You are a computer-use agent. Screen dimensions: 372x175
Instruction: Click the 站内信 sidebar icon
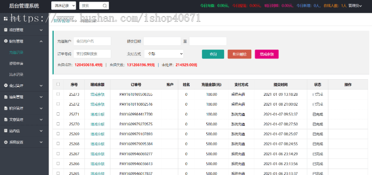(5, 131)
